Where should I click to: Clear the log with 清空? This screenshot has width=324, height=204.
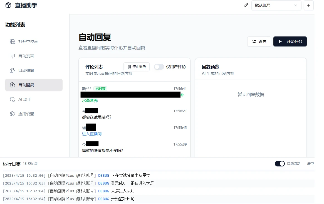pyautogui.click(x=310, y=164)
